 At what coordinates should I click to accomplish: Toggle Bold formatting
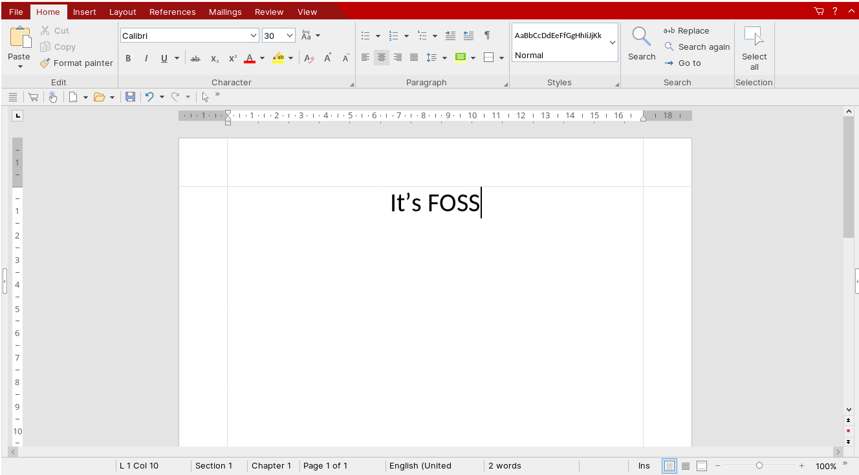(128, 58)
